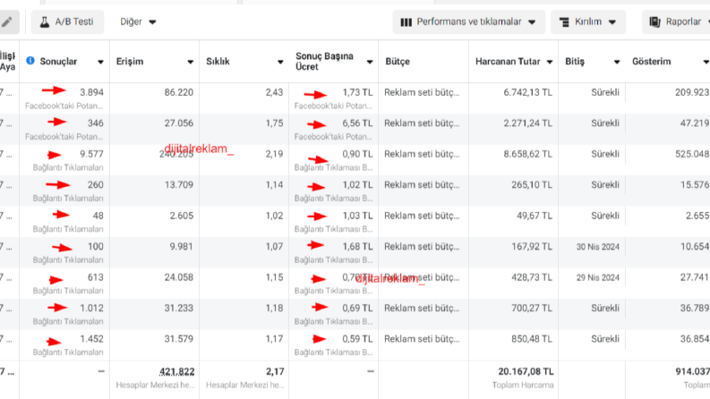The height and width of the screenshot is (399, 710).
Task: Sort by the Bütçe column header
Action: pos(398,62)
